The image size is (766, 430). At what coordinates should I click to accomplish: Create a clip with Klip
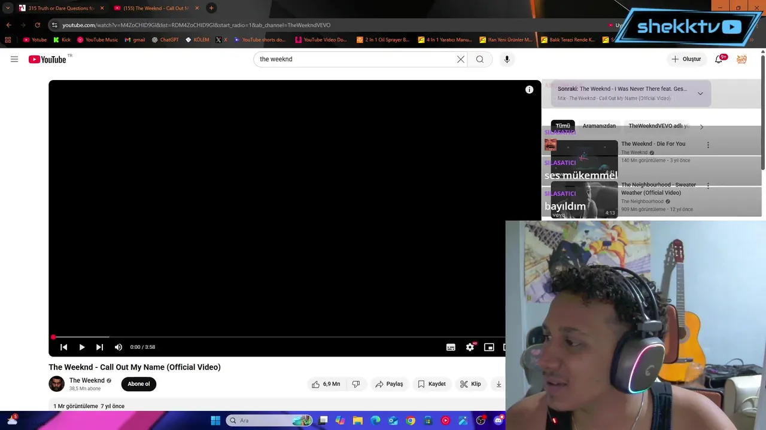tap(470, 384)
